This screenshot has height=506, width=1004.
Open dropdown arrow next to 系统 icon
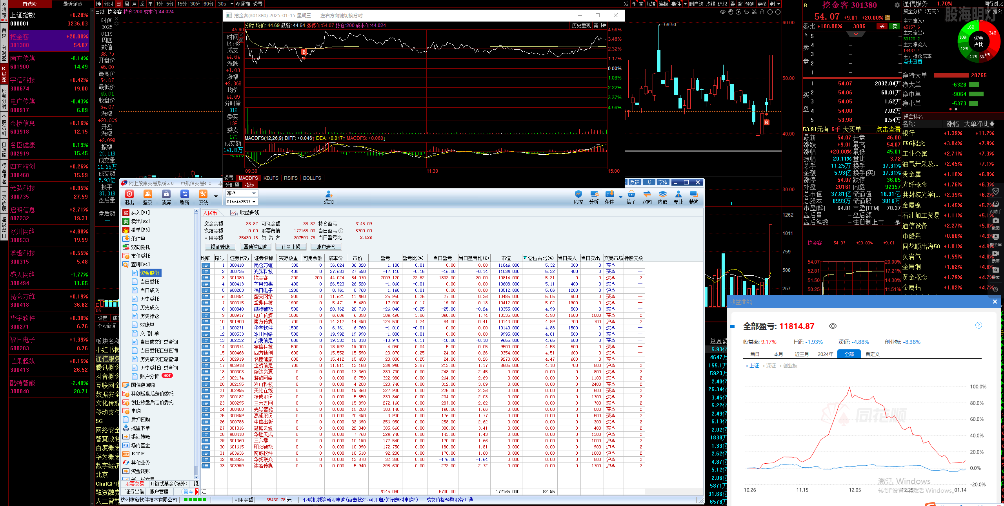tap(216, 196)
